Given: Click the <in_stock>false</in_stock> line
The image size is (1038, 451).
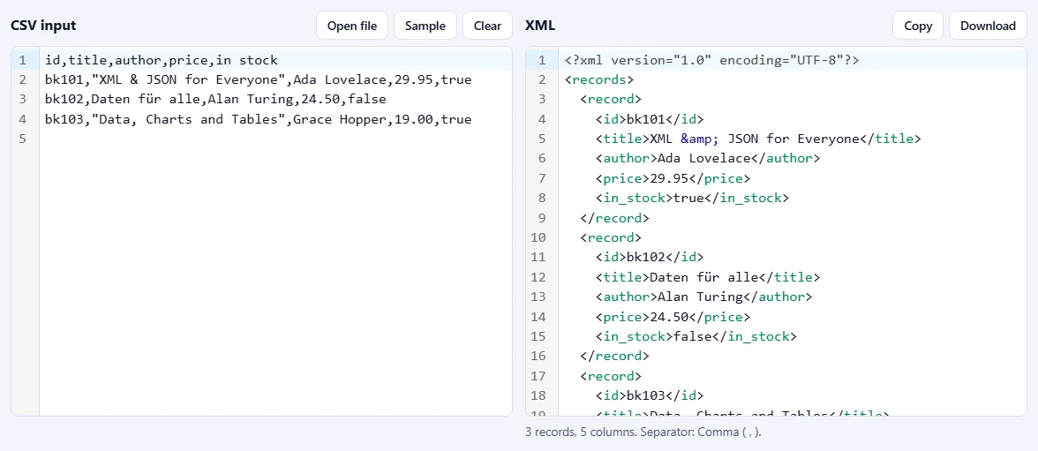Looking at the screenshot, I should (696, 337).
